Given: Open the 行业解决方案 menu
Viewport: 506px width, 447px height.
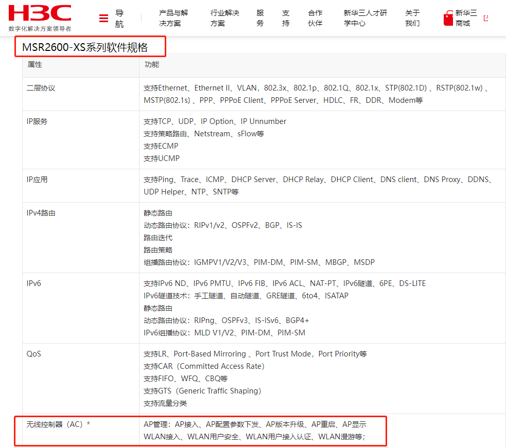Looking at the screenshot, I should [x=224, y=18].
